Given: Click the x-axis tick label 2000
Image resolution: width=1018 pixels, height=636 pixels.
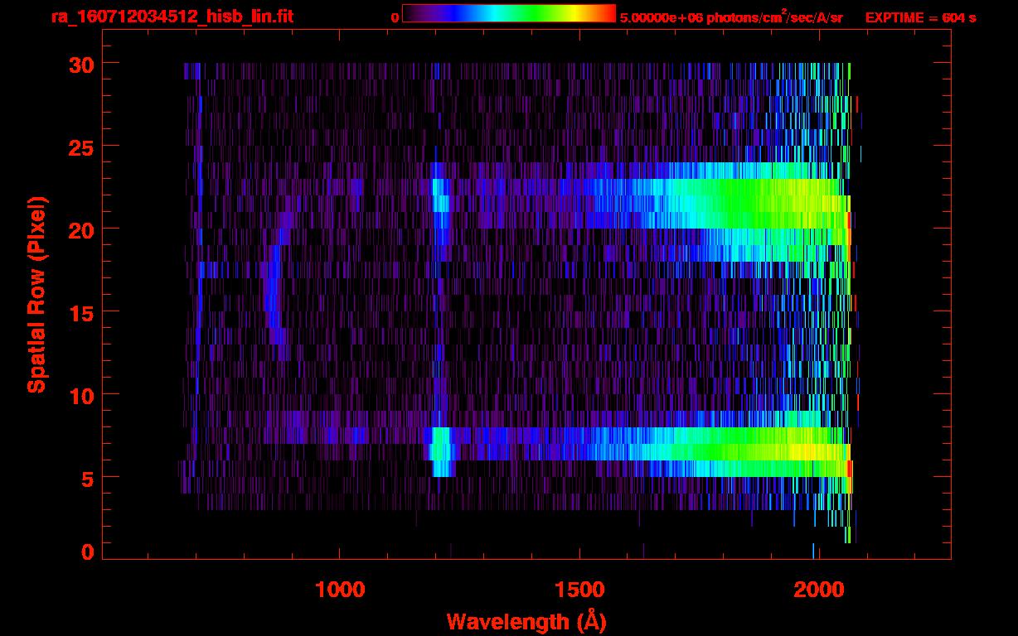Looking at the screenshot, I should tap(818, 590).
